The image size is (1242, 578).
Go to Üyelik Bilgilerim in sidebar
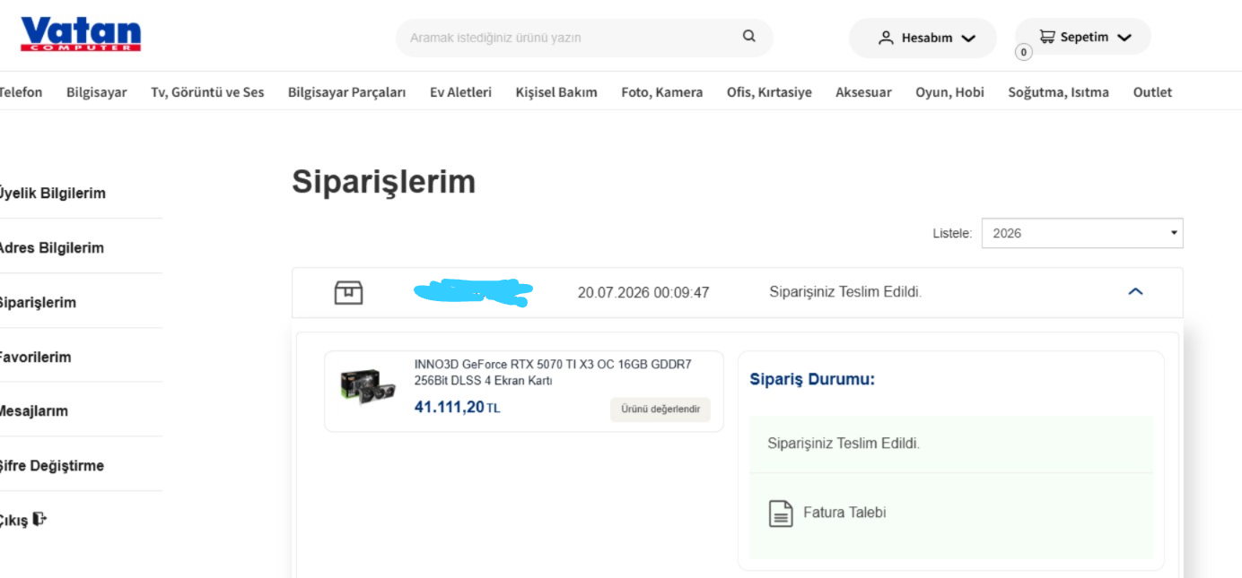click(52, 194)
